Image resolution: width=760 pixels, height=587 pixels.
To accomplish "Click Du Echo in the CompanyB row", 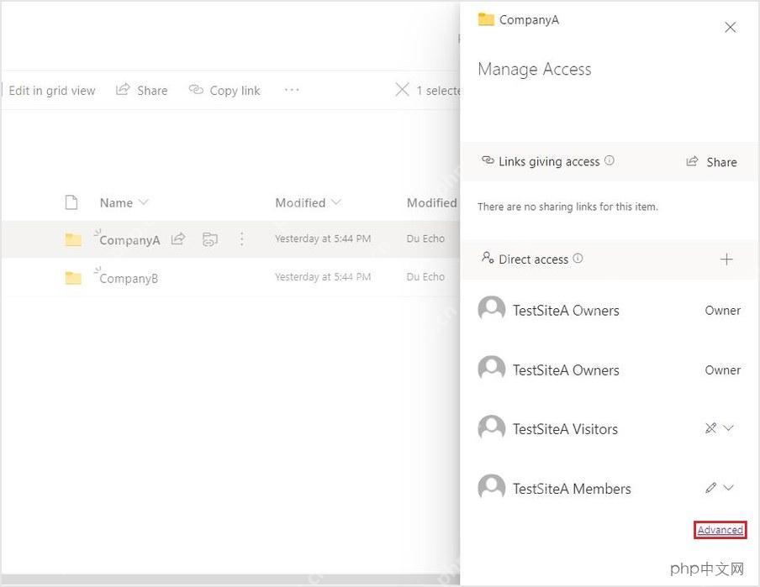I will click(425, 276).
